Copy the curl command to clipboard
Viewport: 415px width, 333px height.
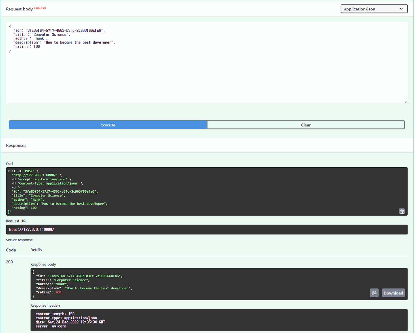(x=402, y=211)
